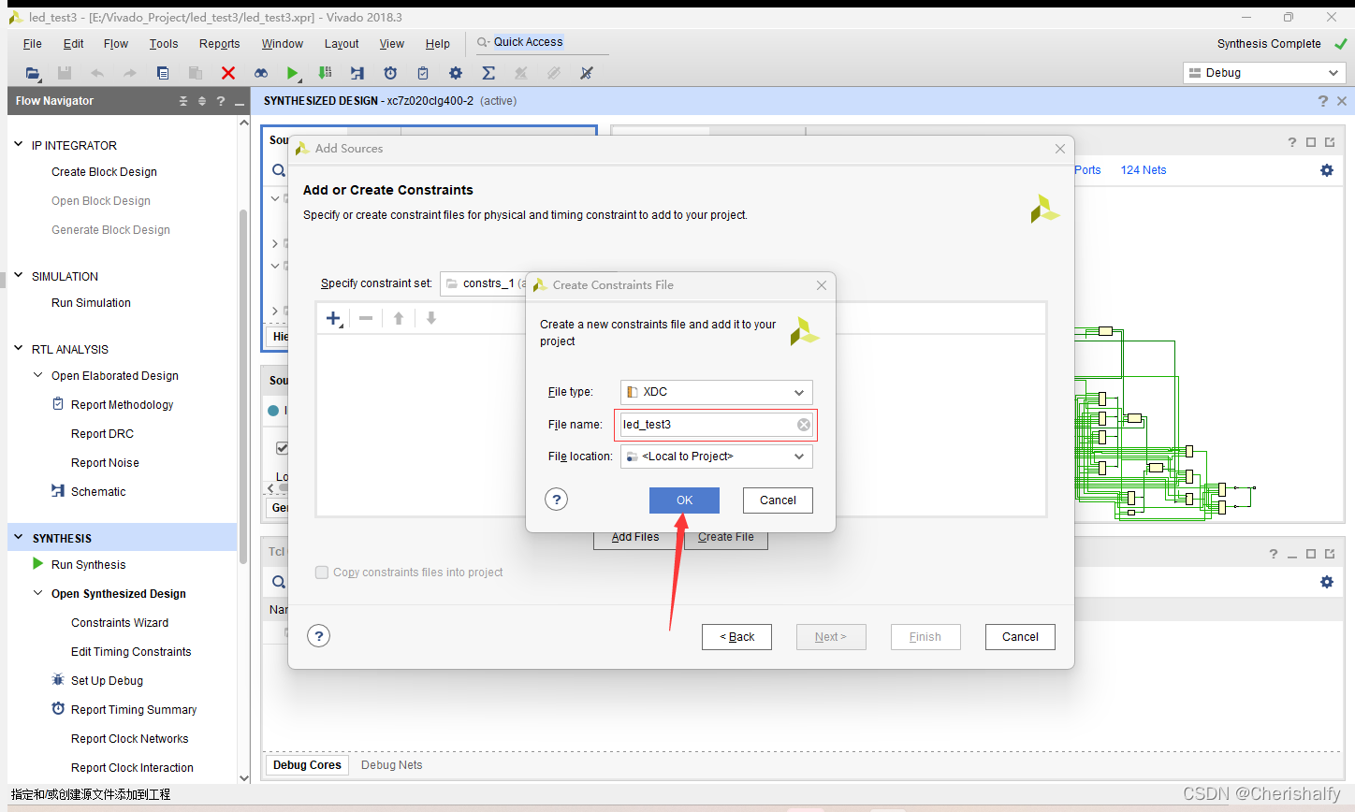Click the 124 Nets link

(1144, 170)
